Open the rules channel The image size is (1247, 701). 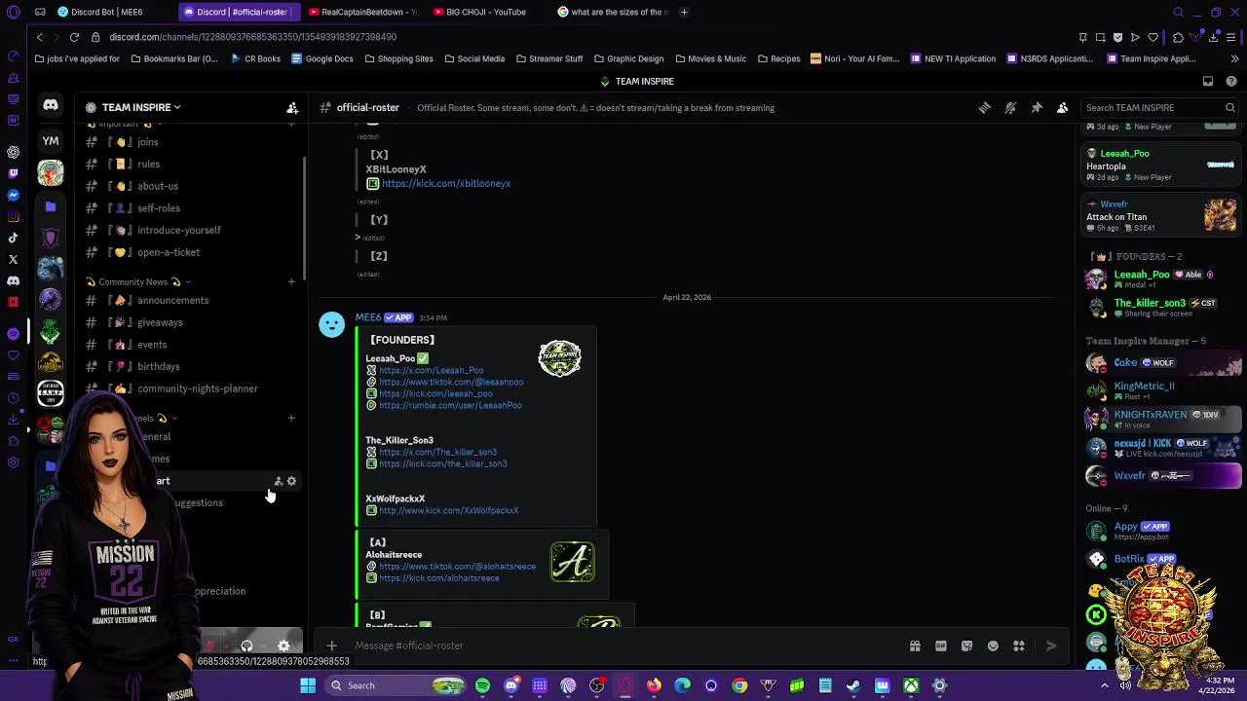coord(190,164)
